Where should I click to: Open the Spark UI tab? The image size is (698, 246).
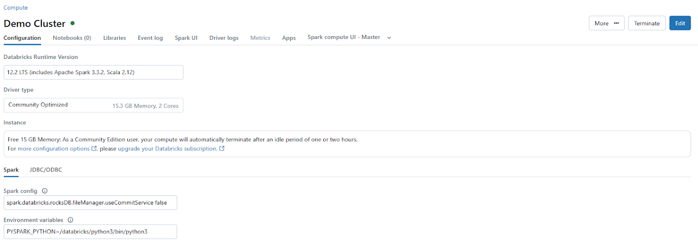(x=186, y=38)
